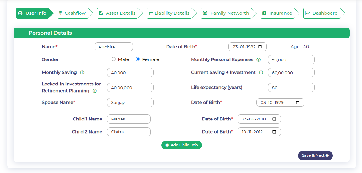Open calendar picker for spouse date of birth
The image size is (362, 173).
pyautogui.click(x=298, y=103)
